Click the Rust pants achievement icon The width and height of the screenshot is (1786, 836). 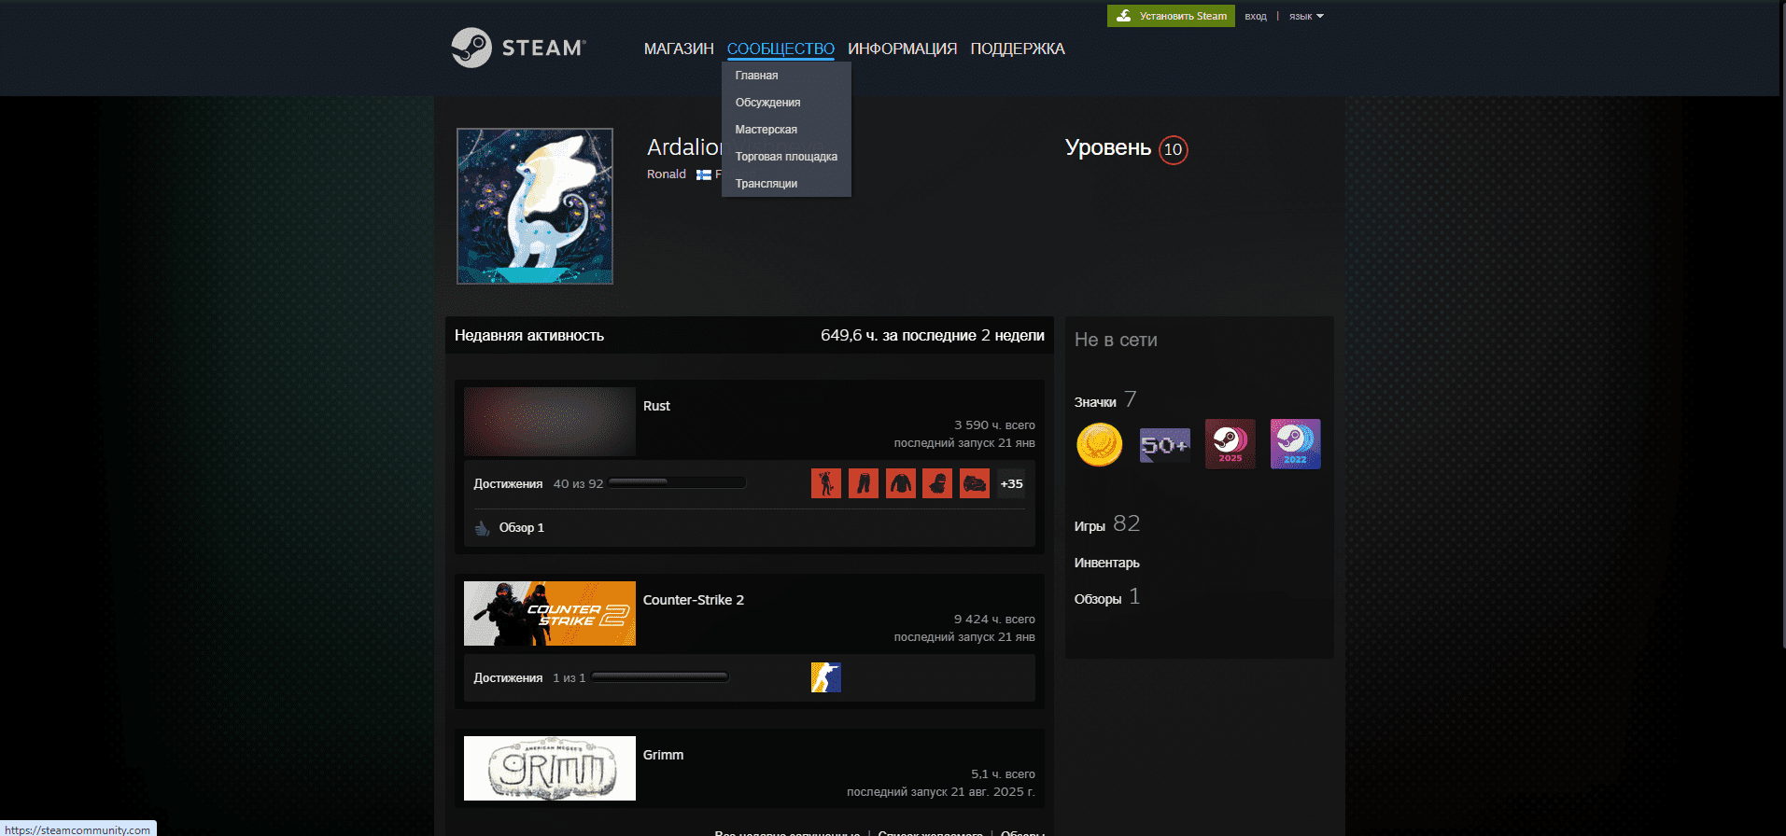[x=864, y=483]
